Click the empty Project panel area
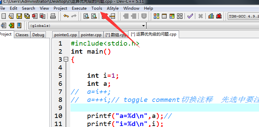 coord(25,82)
